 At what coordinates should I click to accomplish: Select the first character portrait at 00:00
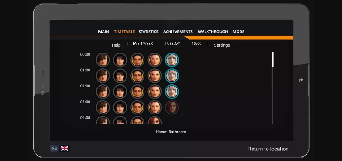pos(103,60)
